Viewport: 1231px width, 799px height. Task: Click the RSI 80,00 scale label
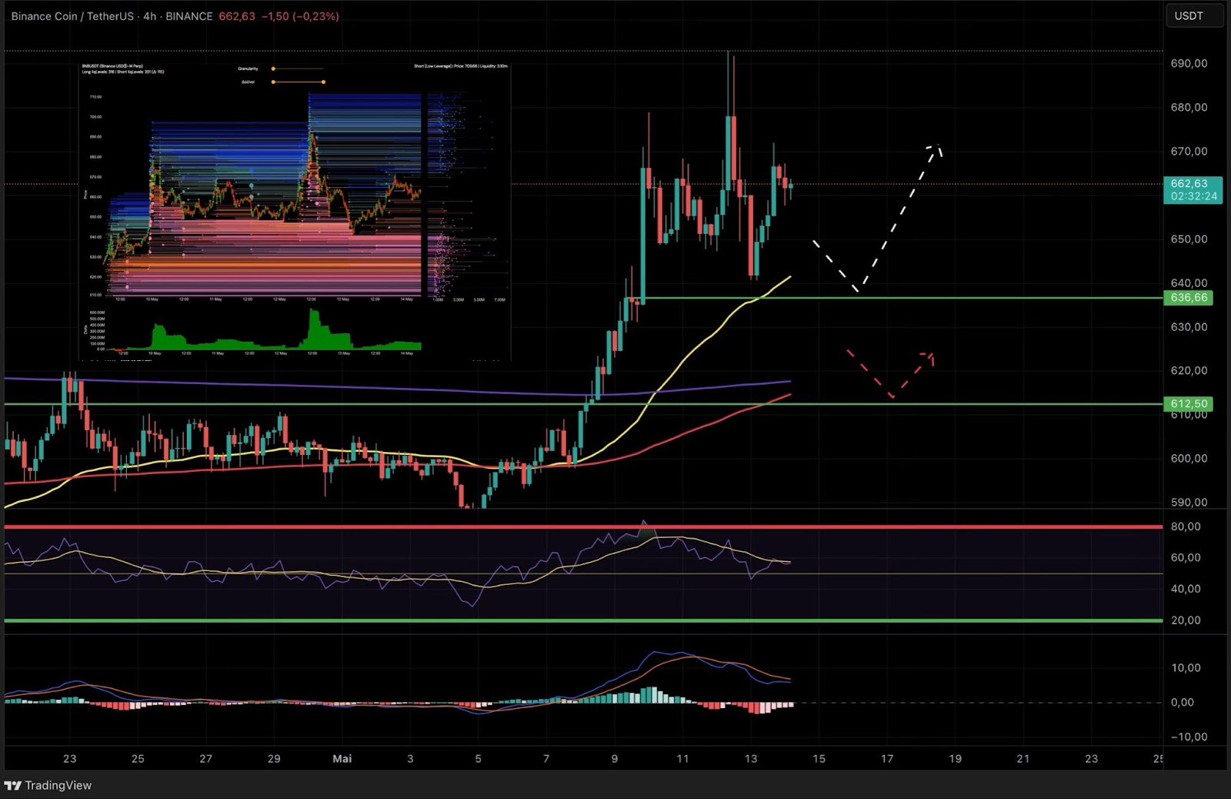point(1186,527)
